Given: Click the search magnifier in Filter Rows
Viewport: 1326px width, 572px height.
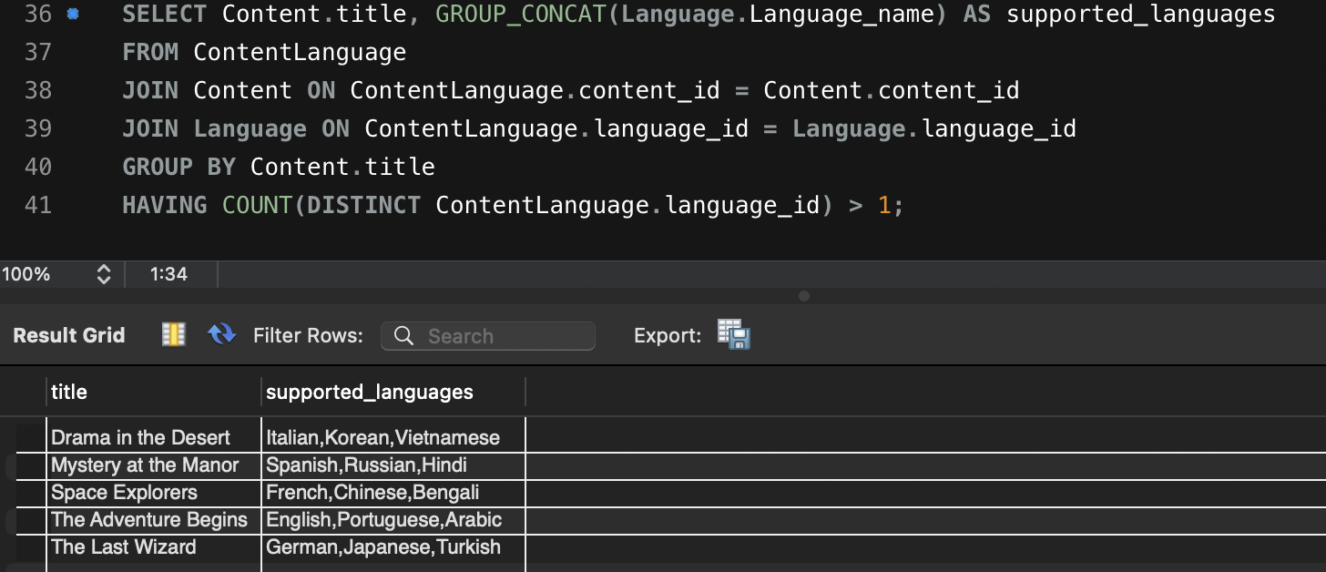Looking at the screenshot, I should (403, 336).
